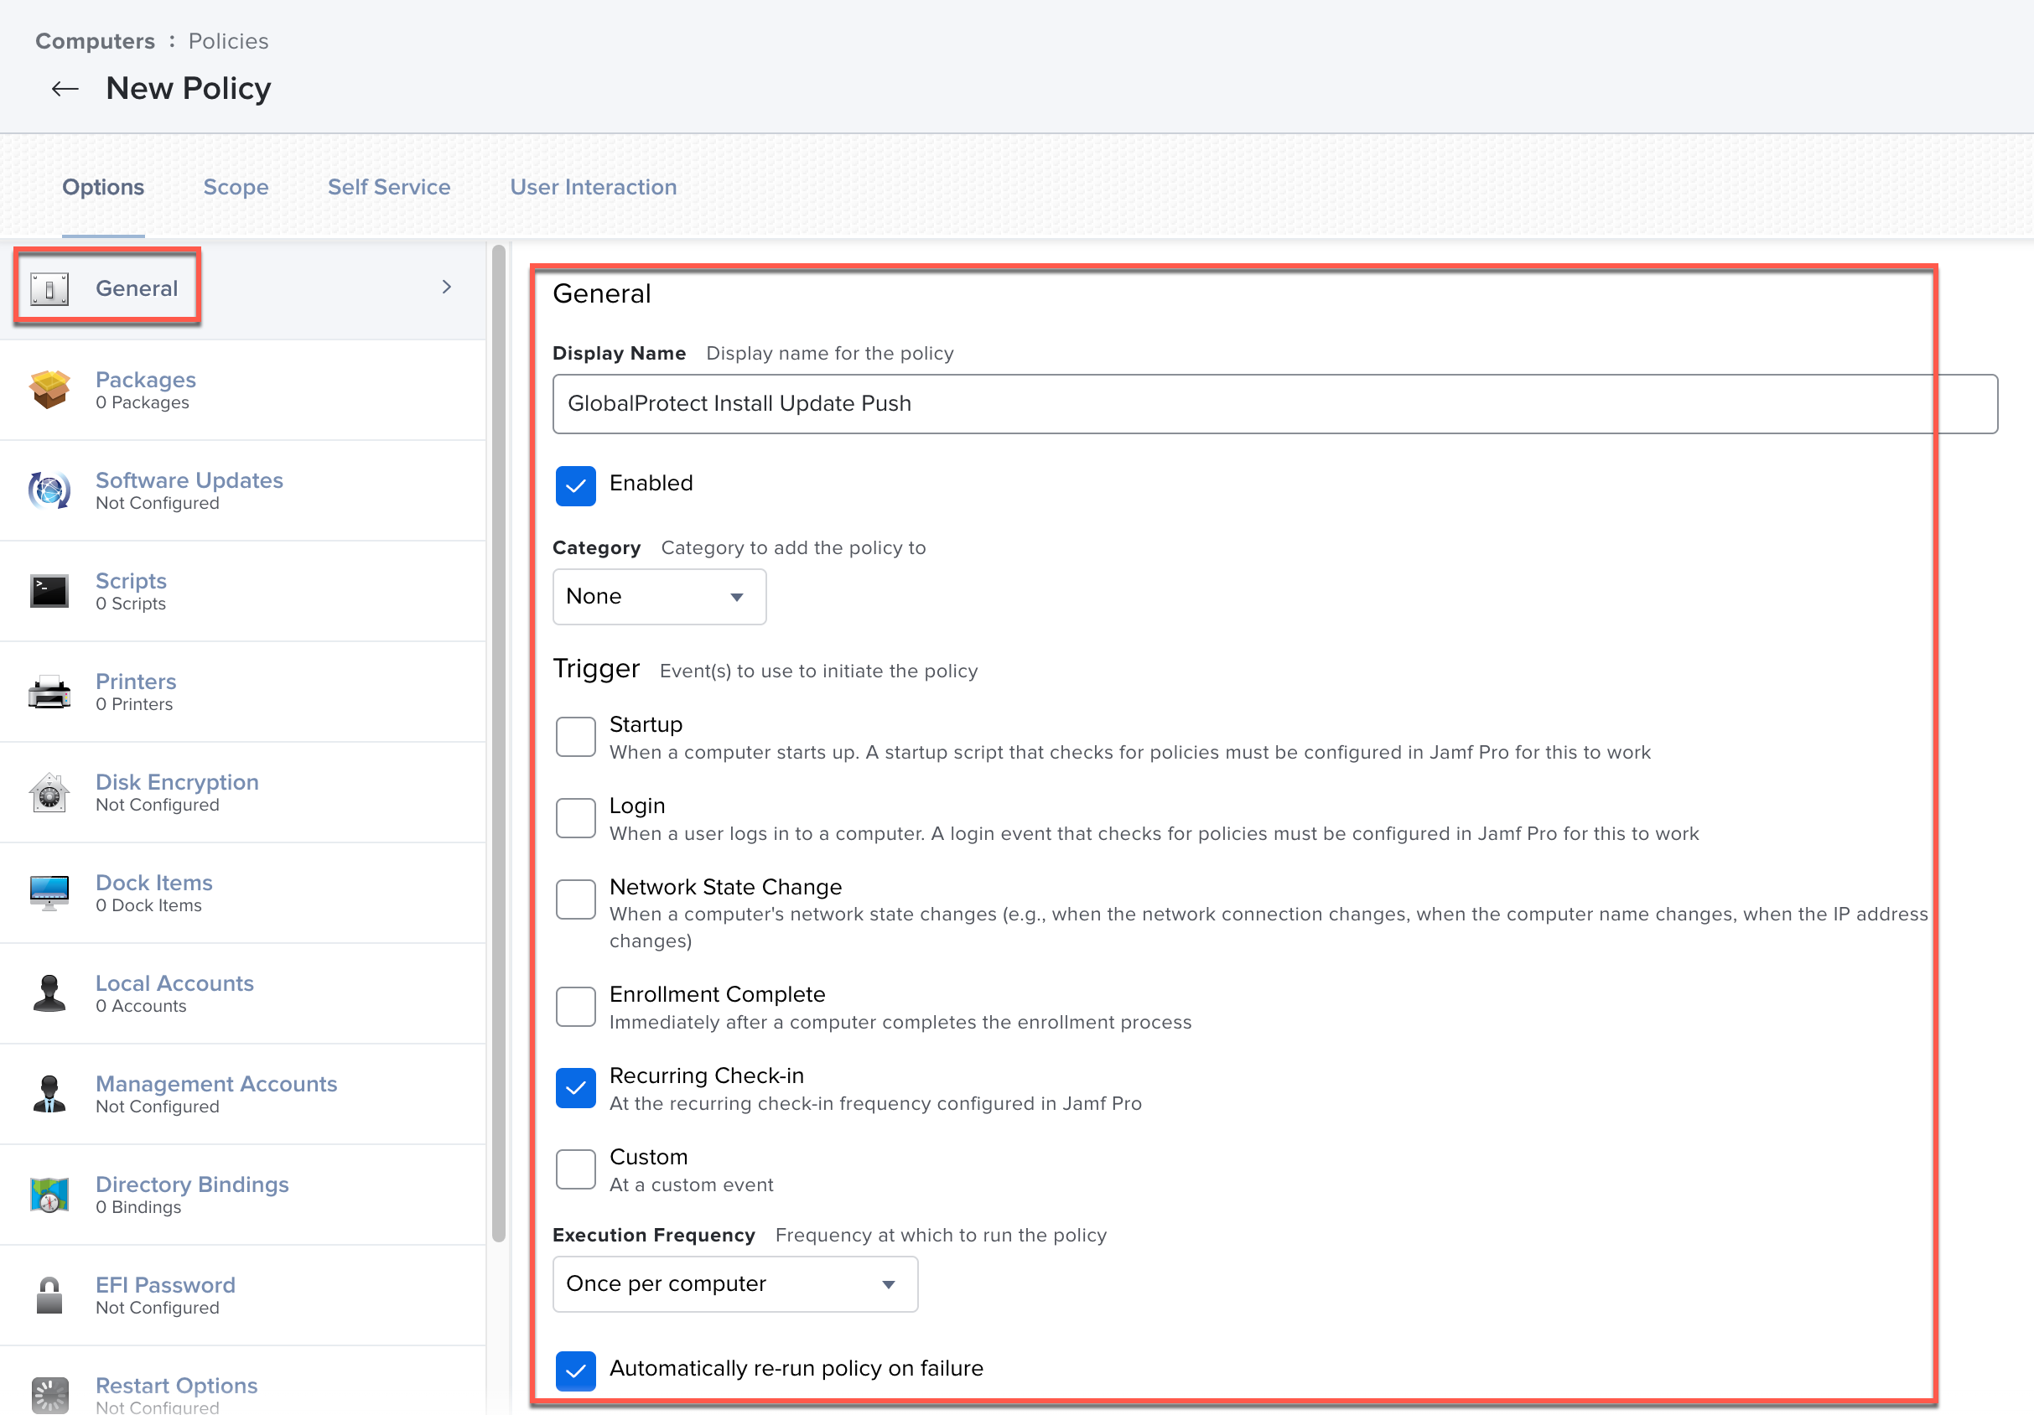This screenshot has width=2034, height=1415.
Task: Click the EFI Password padlock icon
Action: point(49,1295)
